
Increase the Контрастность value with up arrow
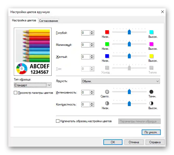(92, 103)
